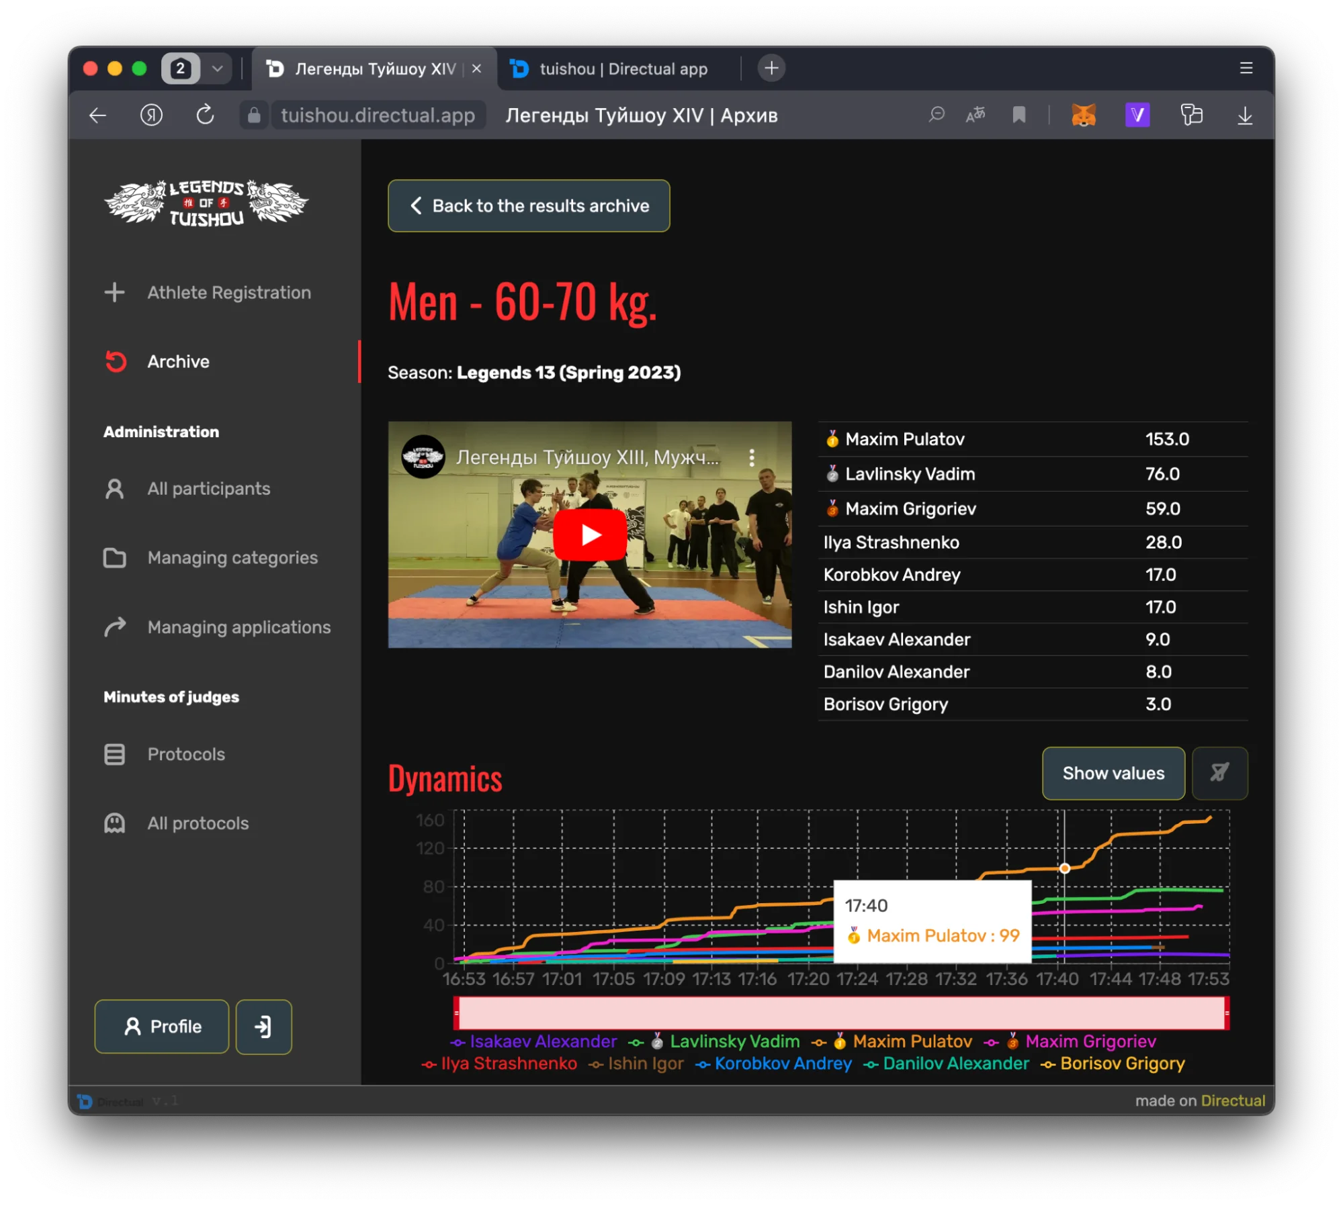Open the YouTube video three-dot menu
This screenshot has height=1206, width=1343.
pyautogui.click(x=751, y=457)
